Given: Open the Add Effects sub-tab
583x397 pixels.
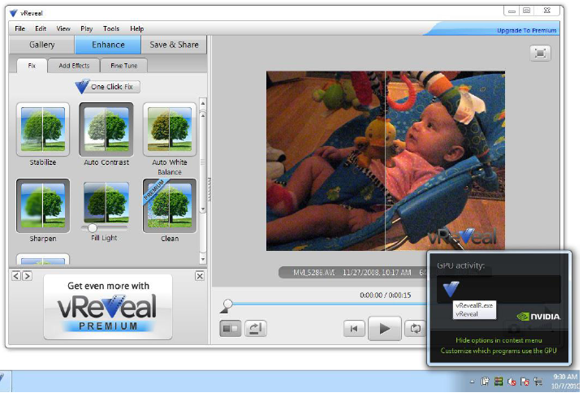Looking at the screenshot, I should tap(74, 66).
